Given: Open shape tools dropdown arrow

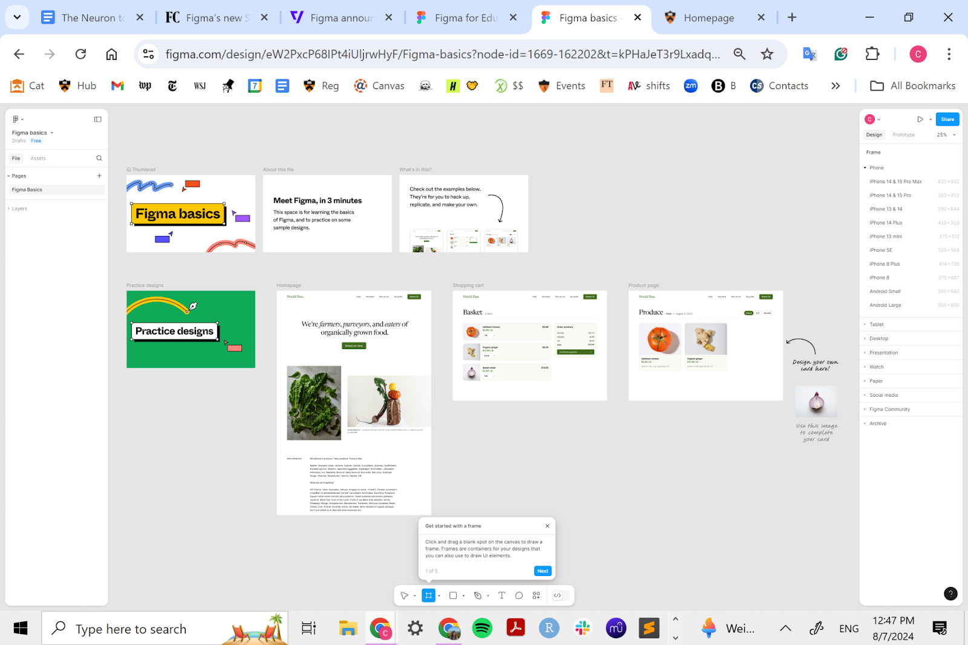Looking at the screenshot, I should tap(463, 595).
